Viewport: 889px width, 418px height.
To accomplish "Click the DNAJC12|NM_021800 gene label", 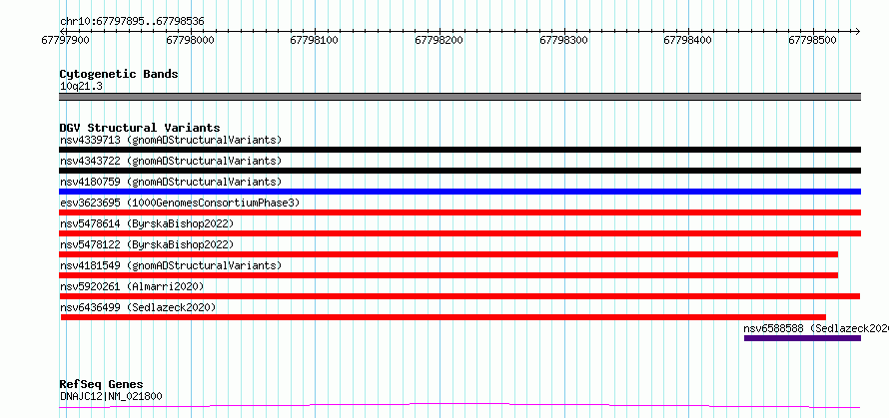I will (x=111, y=396).
